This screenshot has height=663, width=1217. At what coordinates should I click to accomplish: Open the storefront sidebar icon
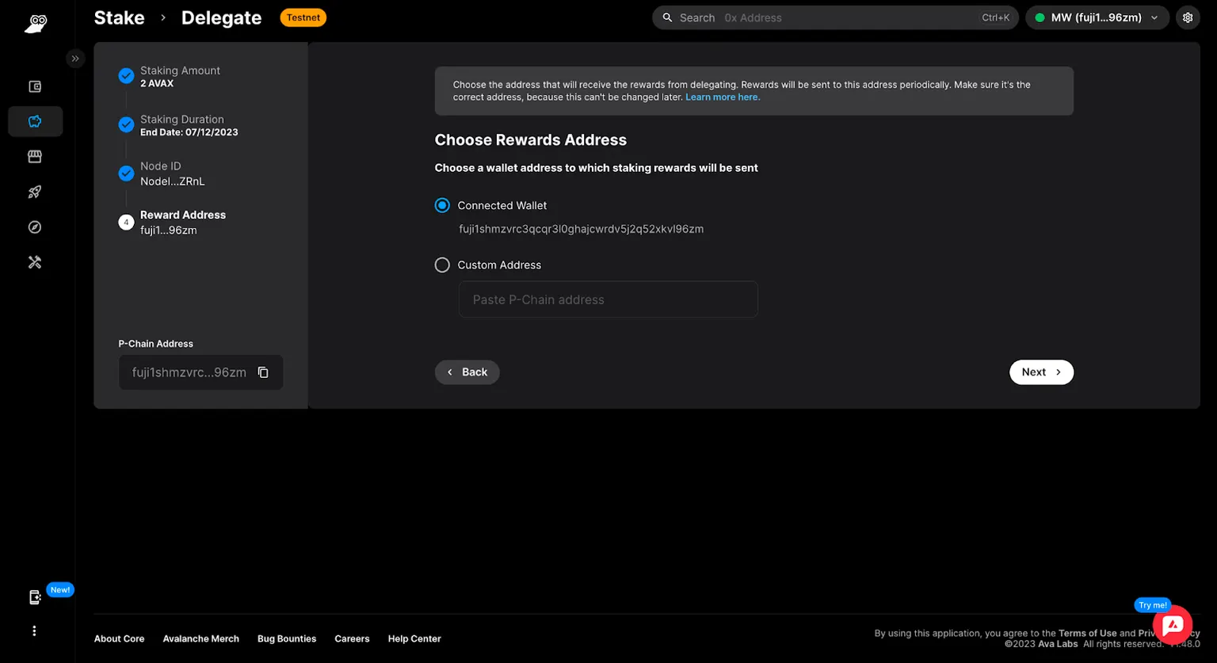pos(35,157)
